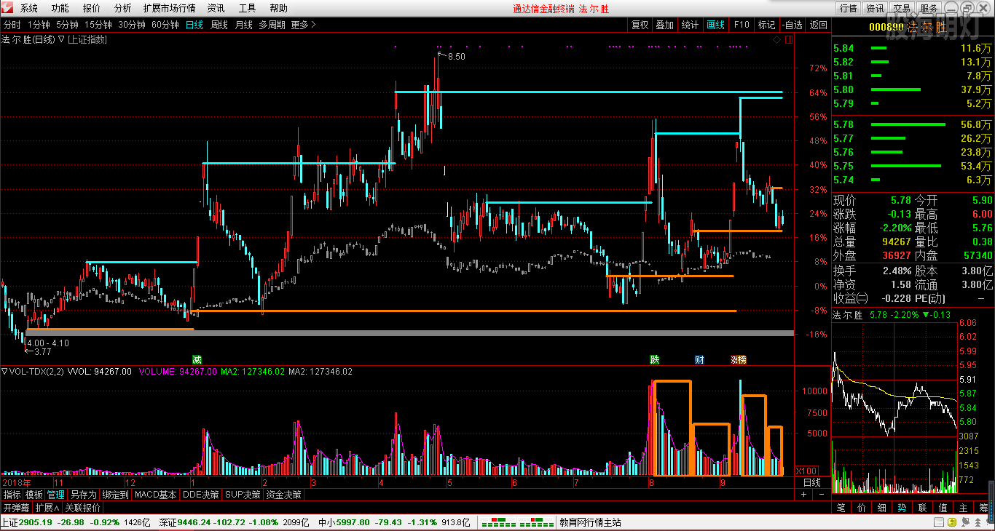Toggle 画线 drawing tool mode
This screenshot has width=995, height=531.
click(715, 25)
